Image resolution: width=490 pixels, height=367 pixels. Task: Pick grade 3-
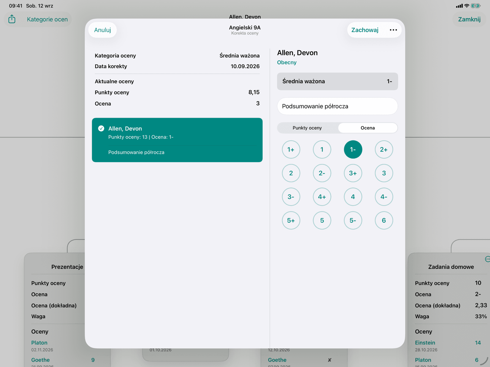[291, 197]
